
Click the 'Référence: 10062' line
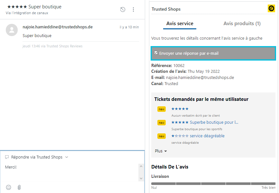click(168, 66)
